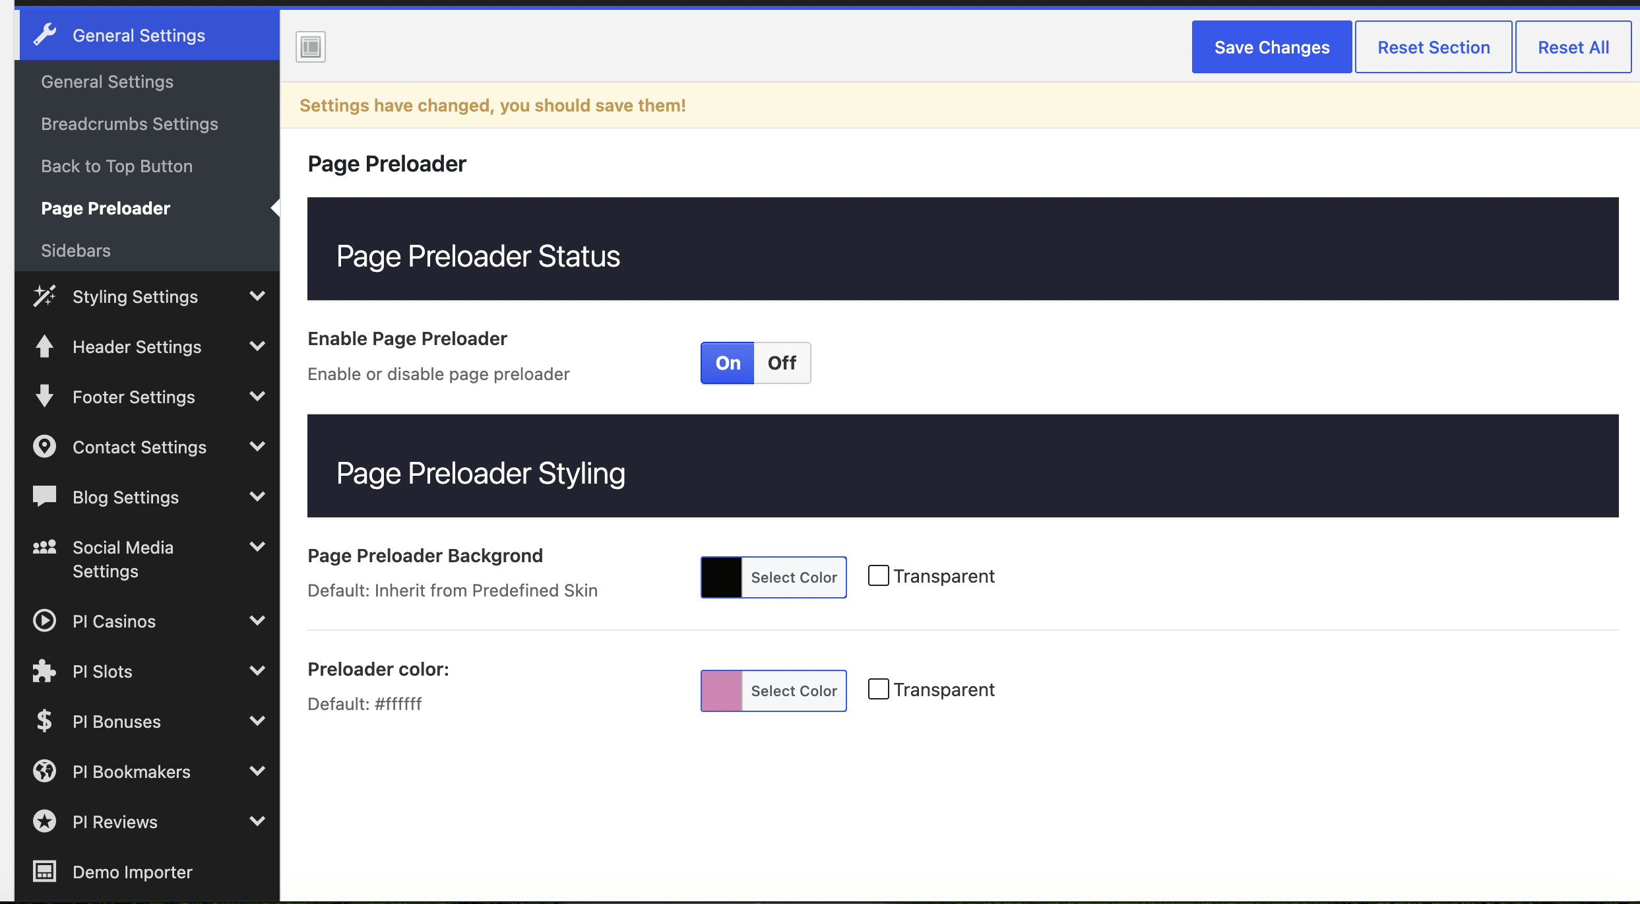Expand the PI Bookmakers chevron

[258, 771]
